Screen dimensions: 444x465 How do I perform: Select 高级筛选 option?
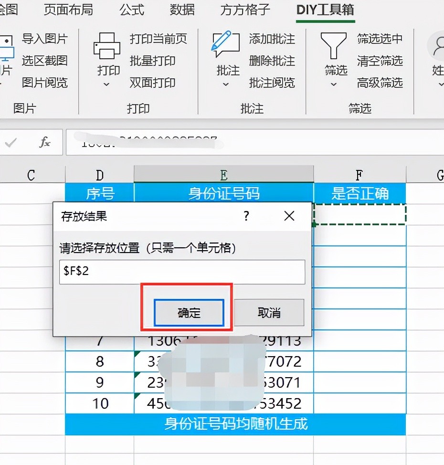380,83
